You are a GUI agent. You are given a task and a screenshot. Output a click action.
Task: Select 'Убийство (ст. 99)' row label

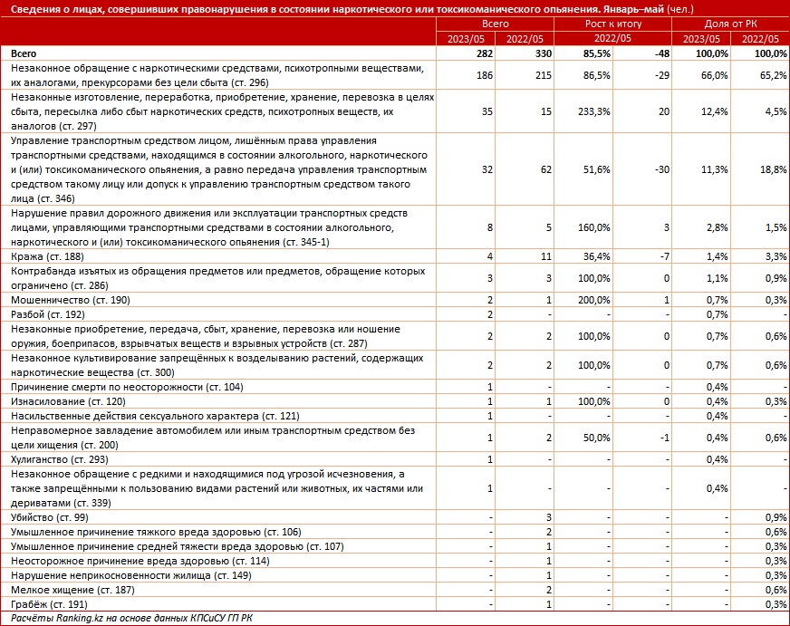49,517
